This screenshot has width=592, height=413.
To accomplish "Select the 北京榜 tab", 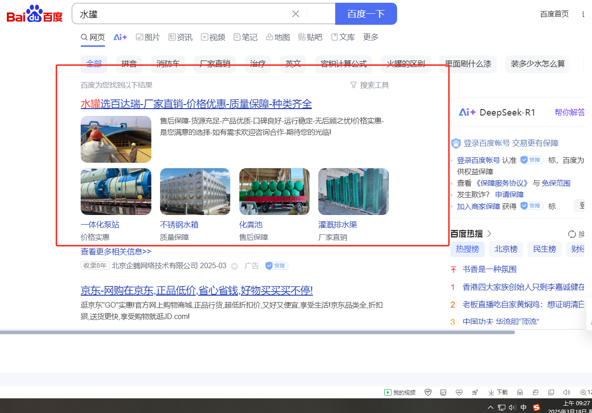I will [506, 249].
